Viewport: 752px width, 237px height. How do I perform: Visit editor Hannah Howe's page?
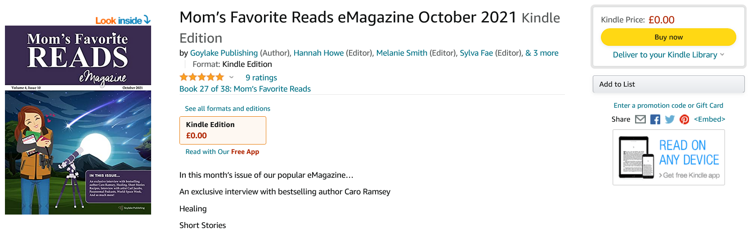318,53
